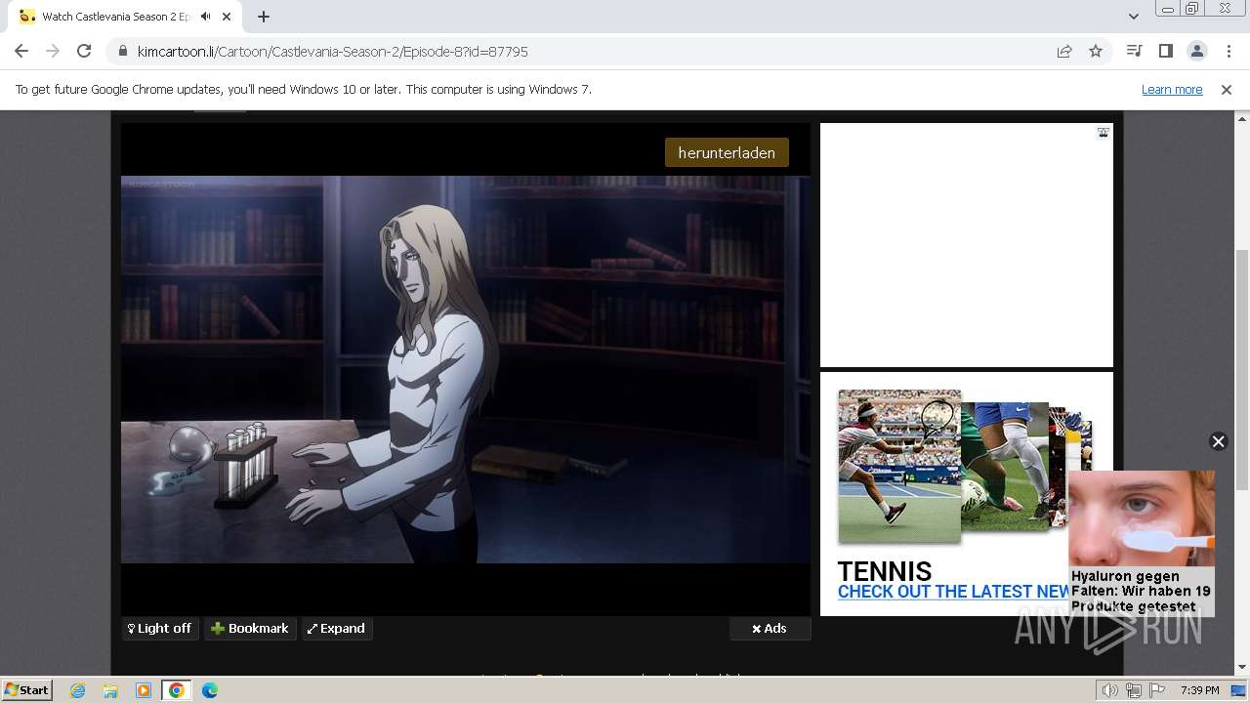Share this page via address bar icon
The height and width of the screenshot is (703, 1250).
tap(1064, 52)
